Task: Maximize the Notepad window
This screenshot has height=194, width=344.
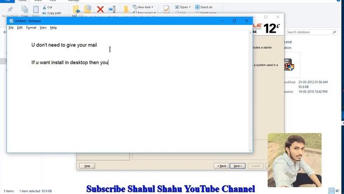Action: click(x=234, y=20)
